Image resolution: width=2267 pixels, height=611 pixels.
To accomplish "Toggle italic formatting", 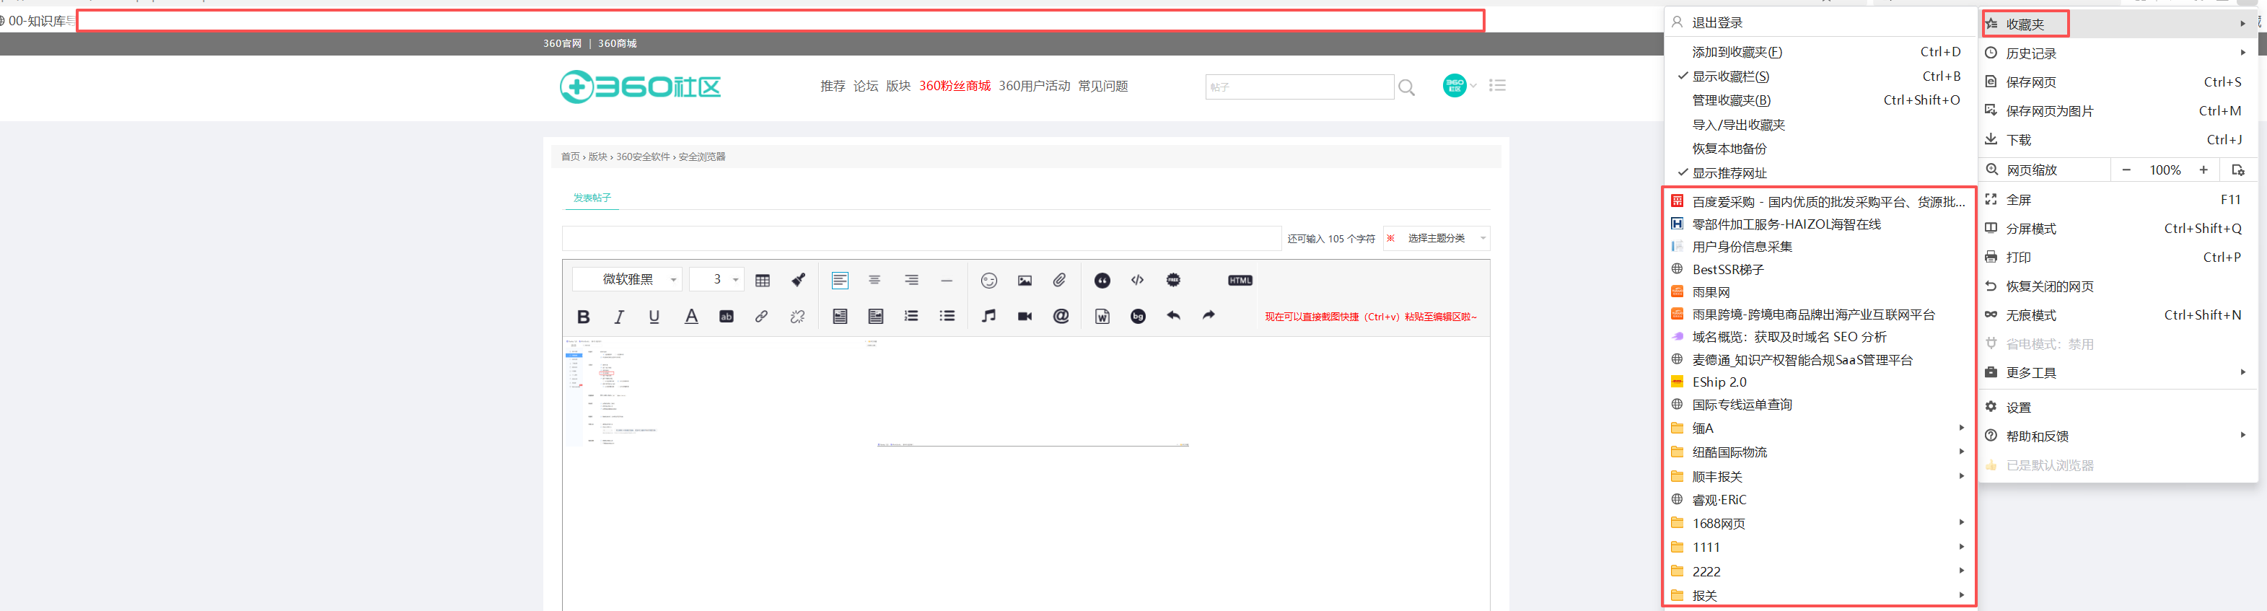I will [x=618, y=317].
